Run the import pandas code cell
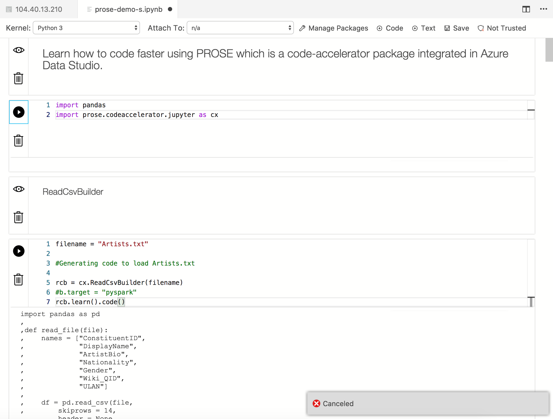This screenshot has height=419, width=553. point(19,112)
